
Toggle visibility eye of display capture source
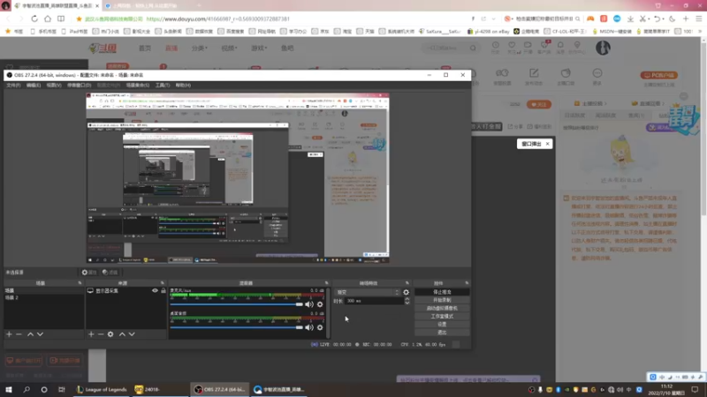(x=156, y=291)
